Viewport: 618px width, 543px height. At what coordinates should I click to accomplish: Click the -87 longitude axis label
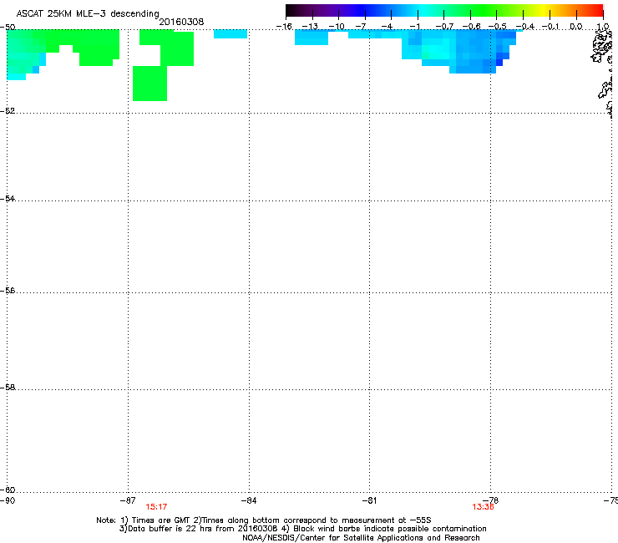coord(128,500)
